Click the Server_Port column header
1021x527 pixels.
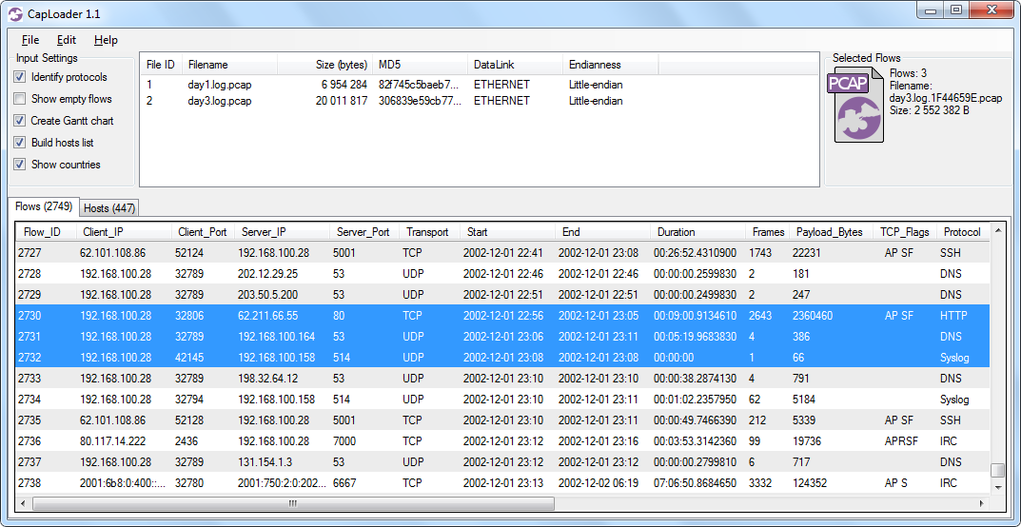[x=364, y=232]
